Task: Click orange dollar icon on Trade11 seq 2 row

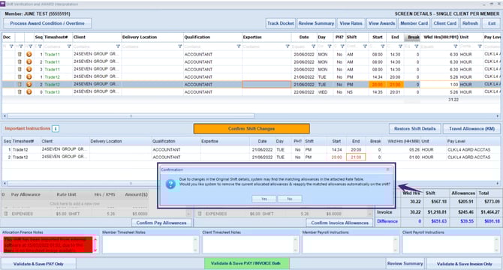Action: 29,61
